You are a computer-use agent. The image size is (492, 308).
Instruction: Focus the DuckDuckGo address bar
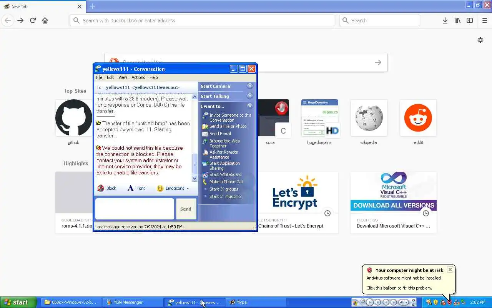point(203,20)
